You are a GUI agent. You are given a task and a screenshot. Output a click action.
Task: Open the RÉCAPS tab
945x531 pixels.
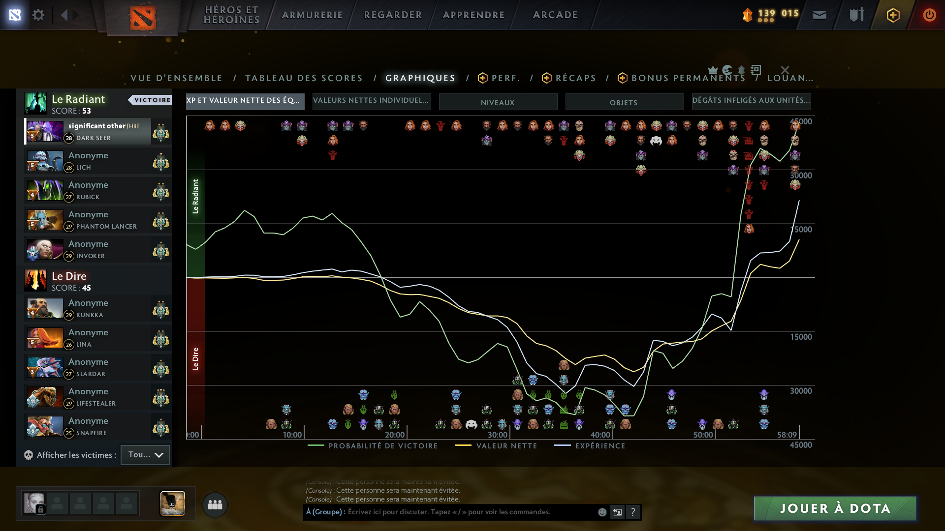point(569,78)
